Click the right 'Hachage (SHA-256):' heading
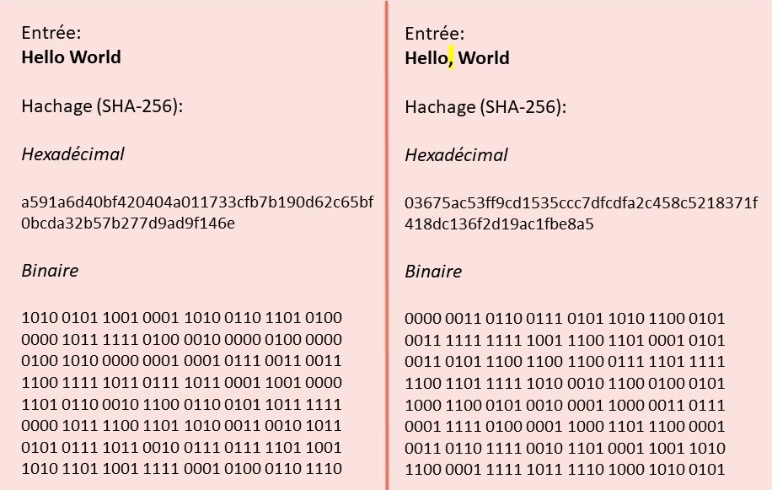The image size is (772, 490). pos(485,107)
